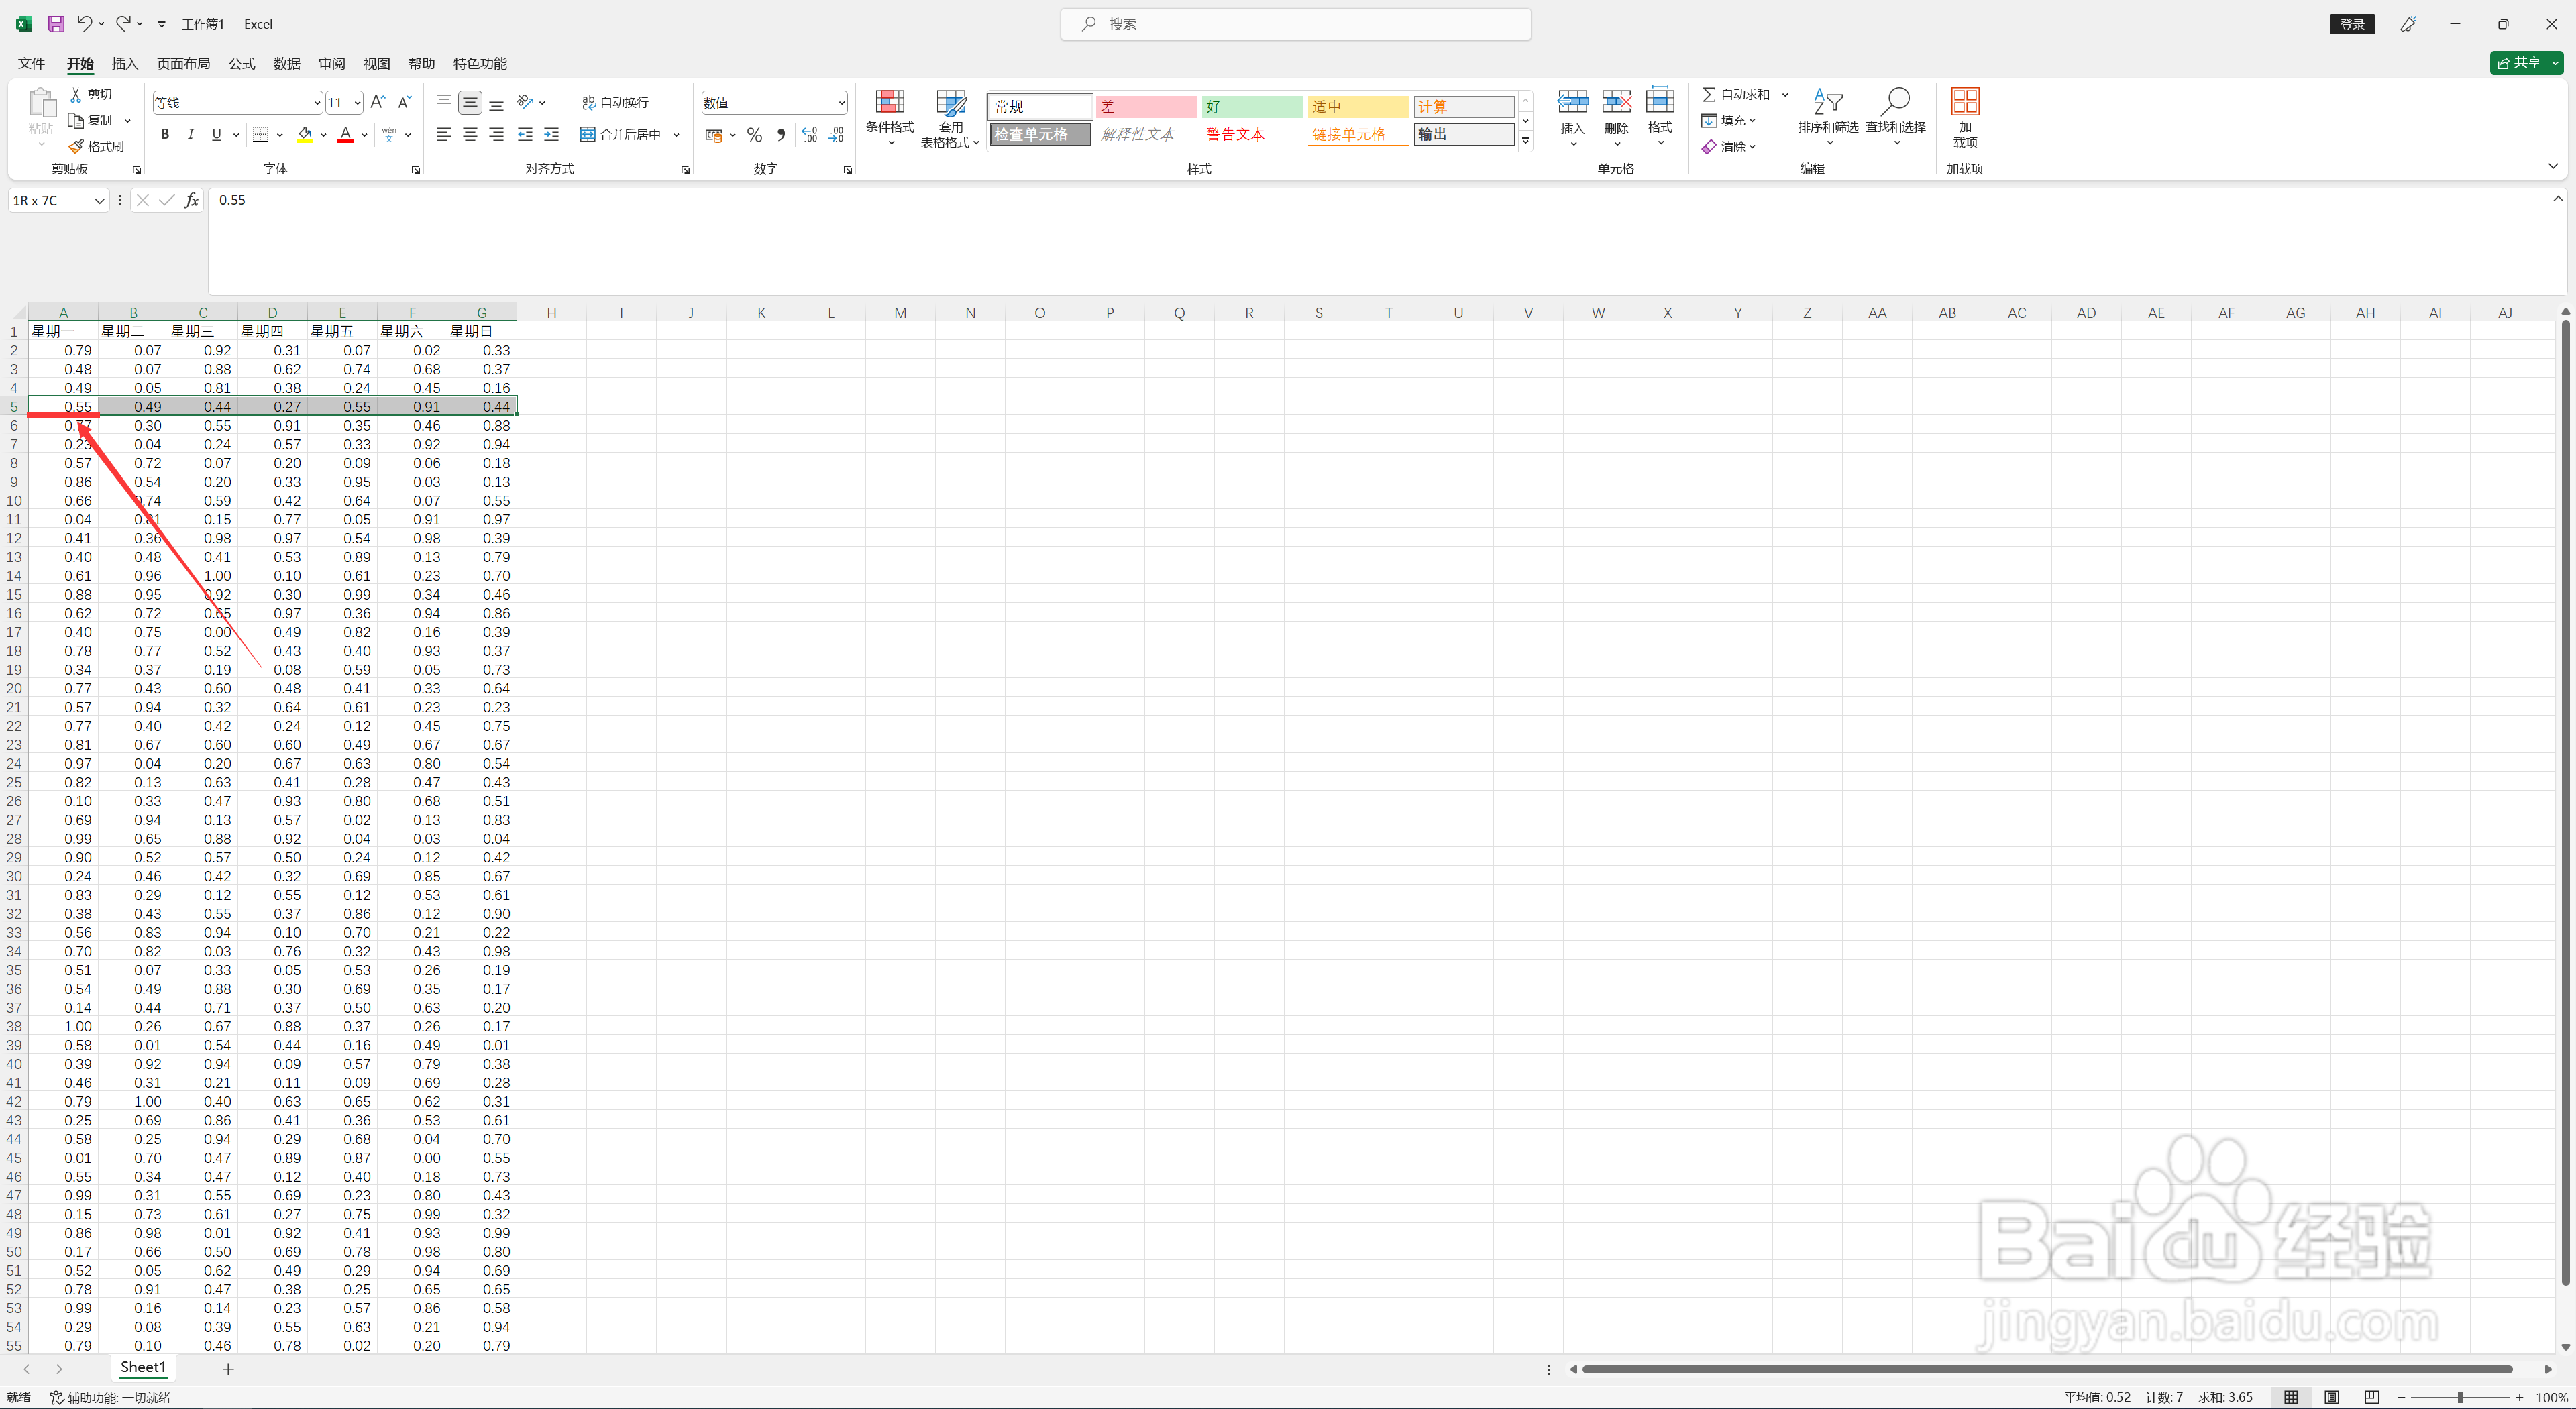Increase decimal places
The width and height of the screenshot is (2576, 1409).
tap(809, 134)
